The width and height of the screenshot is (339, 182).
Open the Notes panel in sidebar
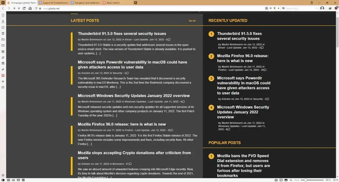(3, 33)
